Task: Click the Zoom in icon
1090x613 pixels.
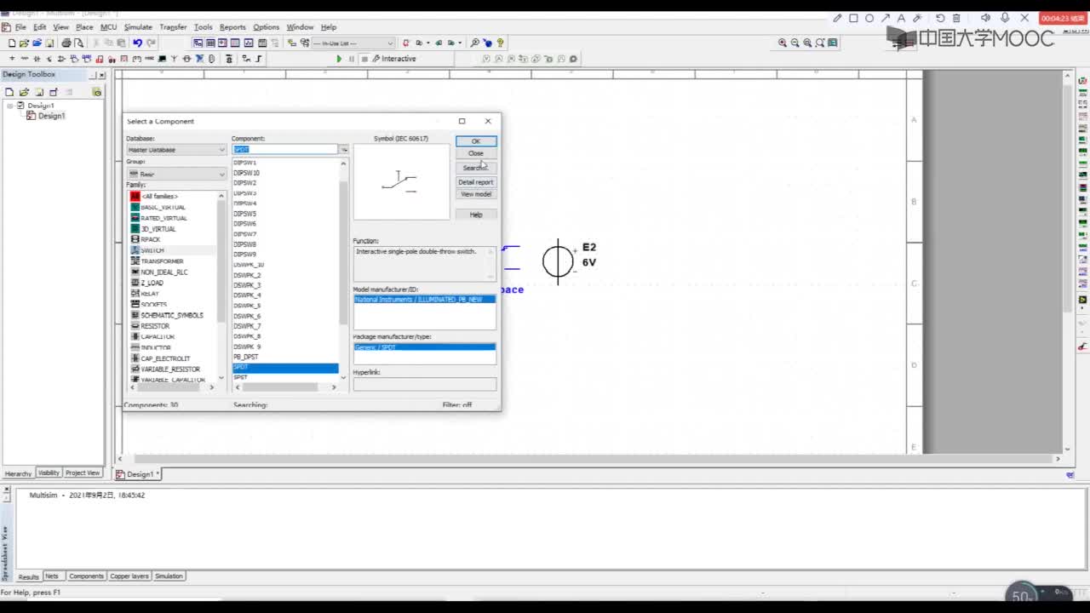Action: [x=783, y=43]
